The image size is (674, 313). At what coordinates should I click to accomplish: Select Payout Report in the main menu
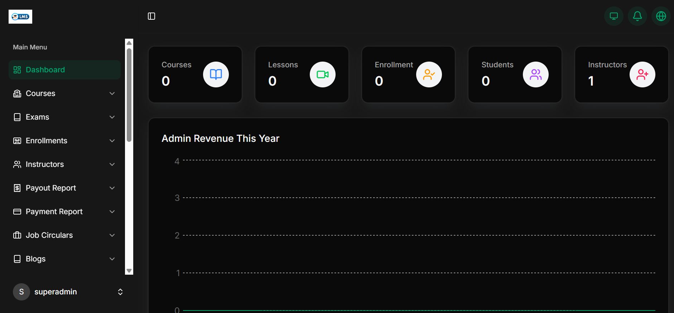pos(64,188)
